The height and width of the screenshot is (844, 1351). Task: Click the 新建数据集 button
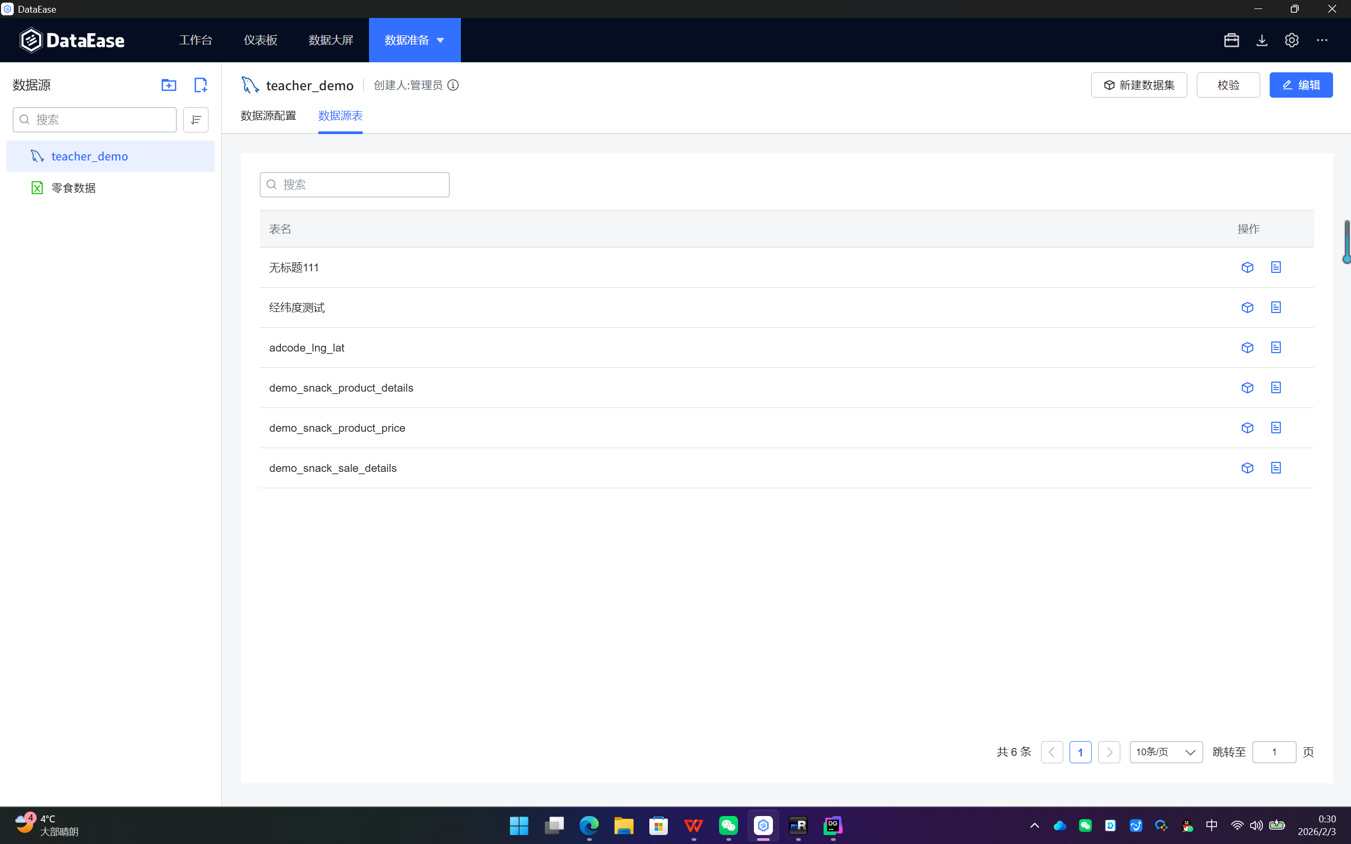(1139, 85)
